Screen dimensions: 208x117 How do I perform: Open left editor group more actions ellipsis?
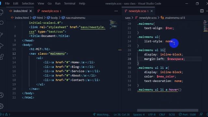coord(116,11)
